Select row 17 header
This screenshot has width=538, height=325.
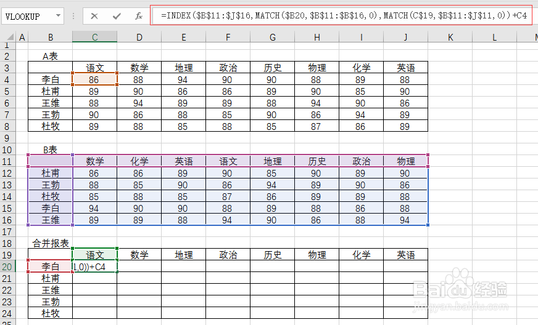pos(7,232)
